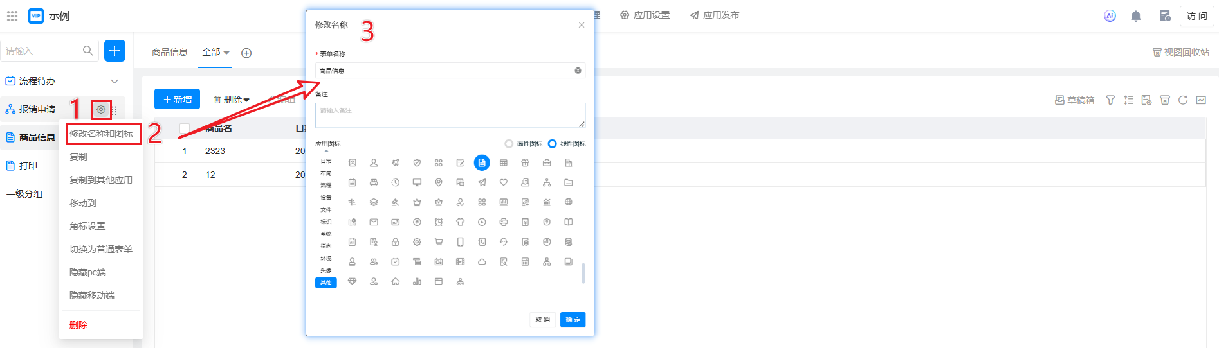Image resolution: width=1219 pixels, height=348 pixels.
Task: Open notifications bell icon
Action: [x=1135, y=16]
